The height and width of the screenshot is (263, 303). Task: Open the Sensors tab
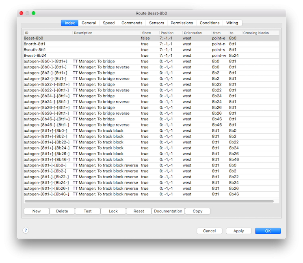[156, 23]
